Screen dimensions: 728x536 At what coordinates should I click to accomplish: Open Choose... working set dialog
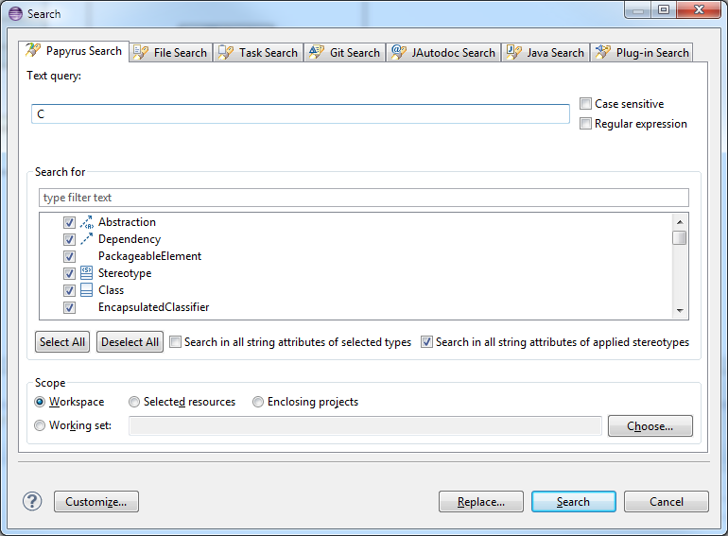[650, 426]
